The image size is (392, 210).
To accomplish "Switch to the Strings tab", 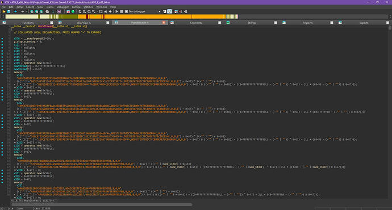I will coord(252,23).
